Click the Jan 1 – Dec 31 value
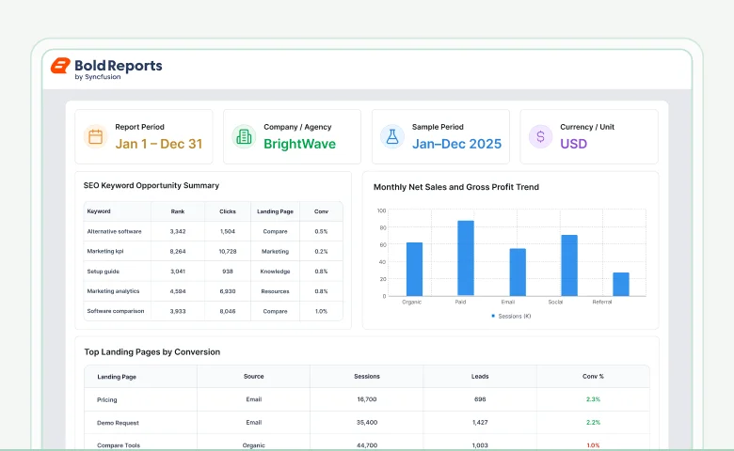Image resolution: width=734 pixels, height=451 pixels. [x=159, y=144]
